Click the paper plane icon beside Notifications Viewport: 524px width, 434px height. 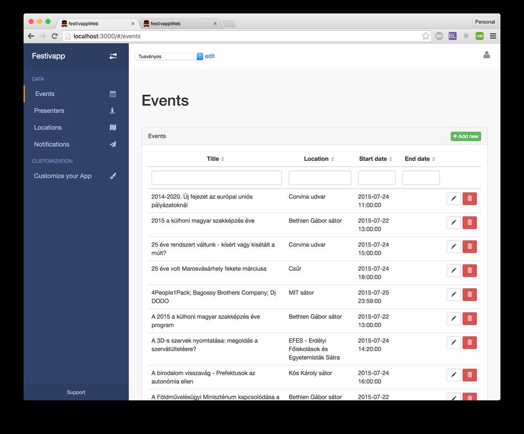pos(113,144)
